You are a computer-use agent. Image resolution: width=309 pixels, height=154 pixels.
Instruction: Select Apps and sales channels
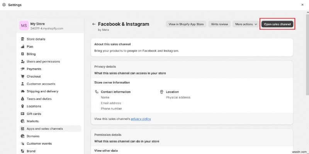click(50, 129)
